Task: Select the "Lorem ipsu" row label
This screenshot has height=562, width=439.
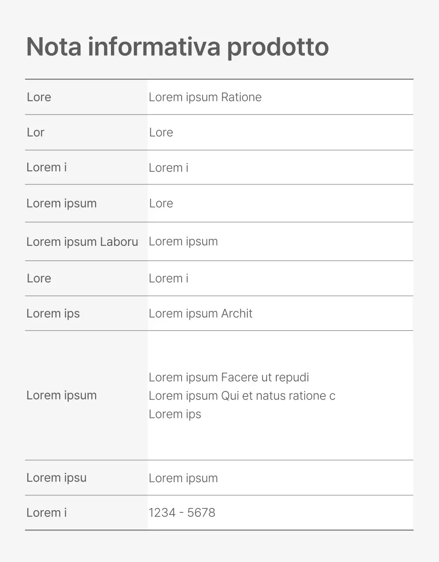Action: coord(56,478)
